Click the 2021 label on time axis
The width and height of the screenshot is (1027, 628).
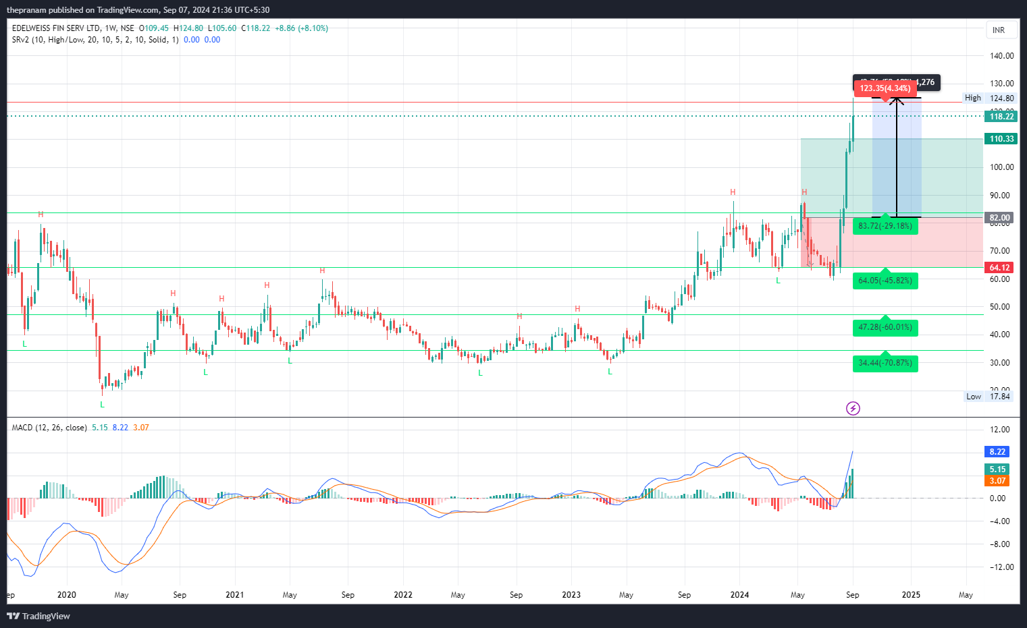(235, 595)
